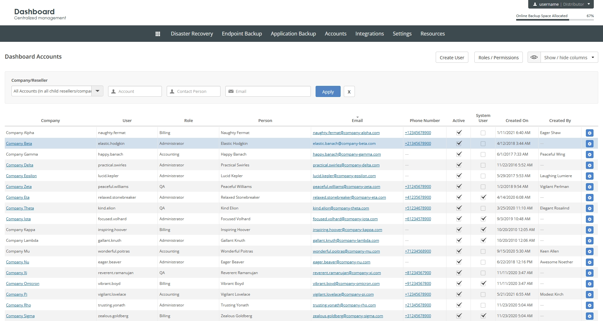The image size is (603, 321).
Task: Open gear settings for Company Iota row
Action: click(589, 219)
